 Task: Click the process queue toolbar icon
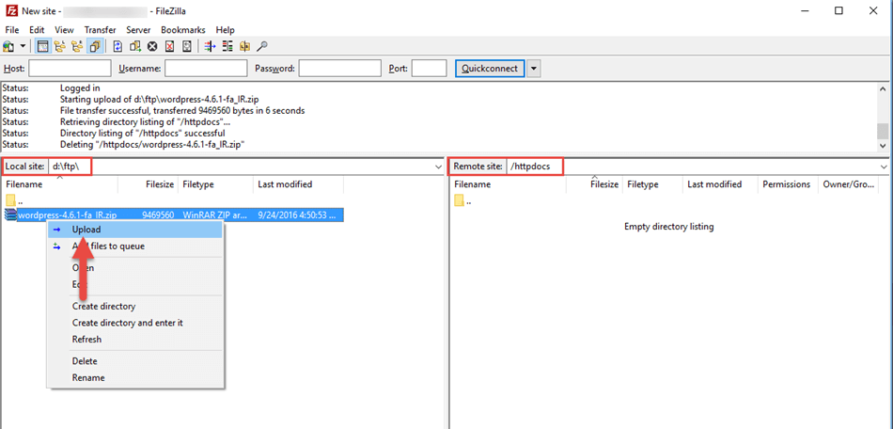click(x=135, y=46)
